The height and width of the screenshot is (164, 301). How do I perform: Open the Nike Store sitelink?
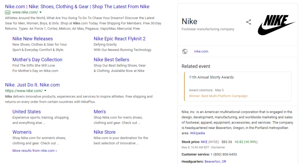105,132
